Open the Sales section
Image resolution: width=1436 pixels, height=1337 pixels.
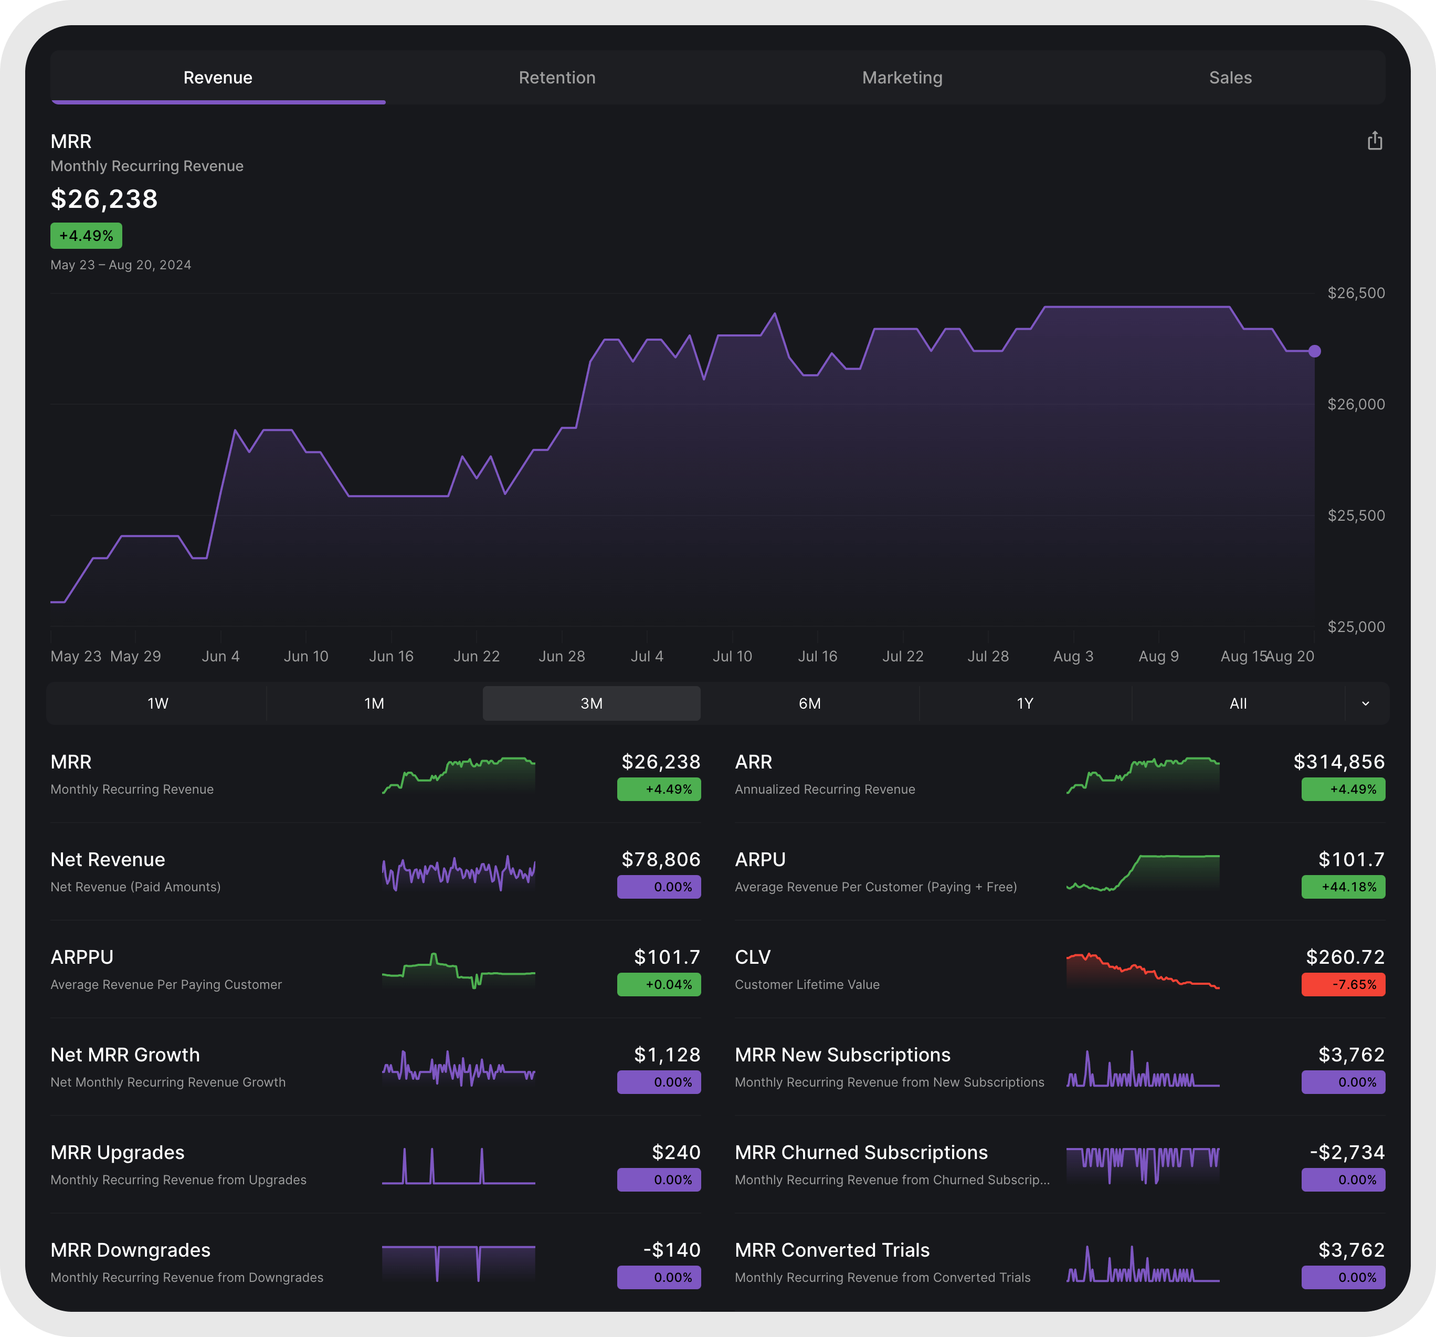1230,77
